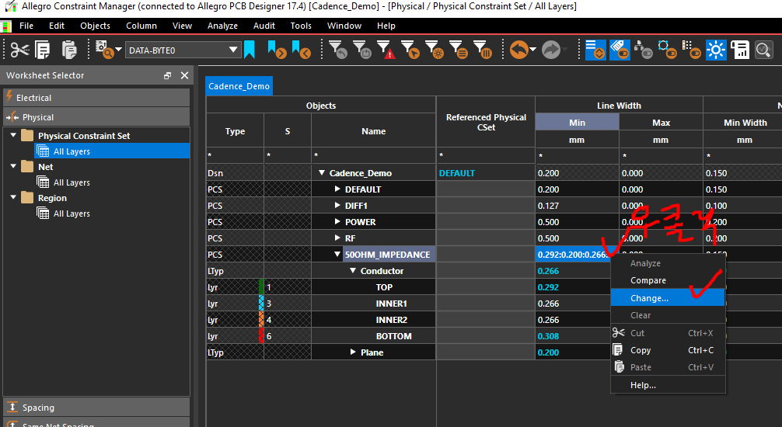Open dropdown arrow beside the find icon
The height and width of the screenshot is (427, 782).
[x=119, y=50]
